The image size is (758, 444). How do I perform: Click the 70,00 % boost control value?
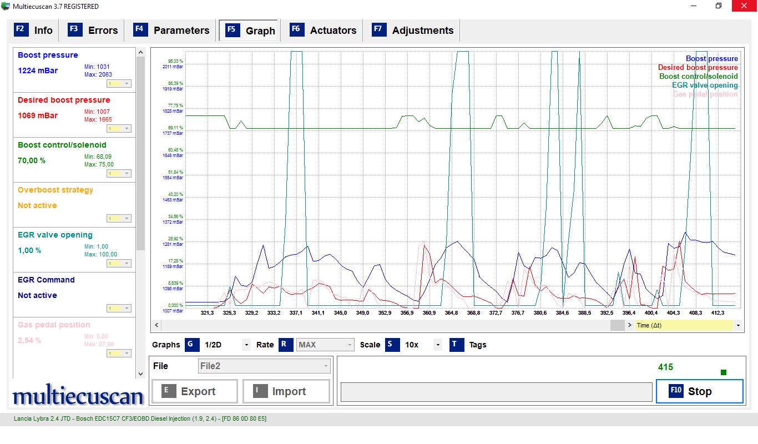(32, 160)
